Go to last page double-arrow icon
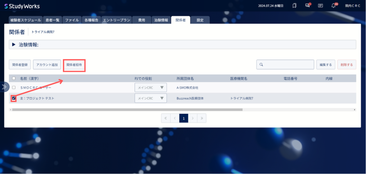The width and height of the screenshot is (366, 174). [202, 118]
